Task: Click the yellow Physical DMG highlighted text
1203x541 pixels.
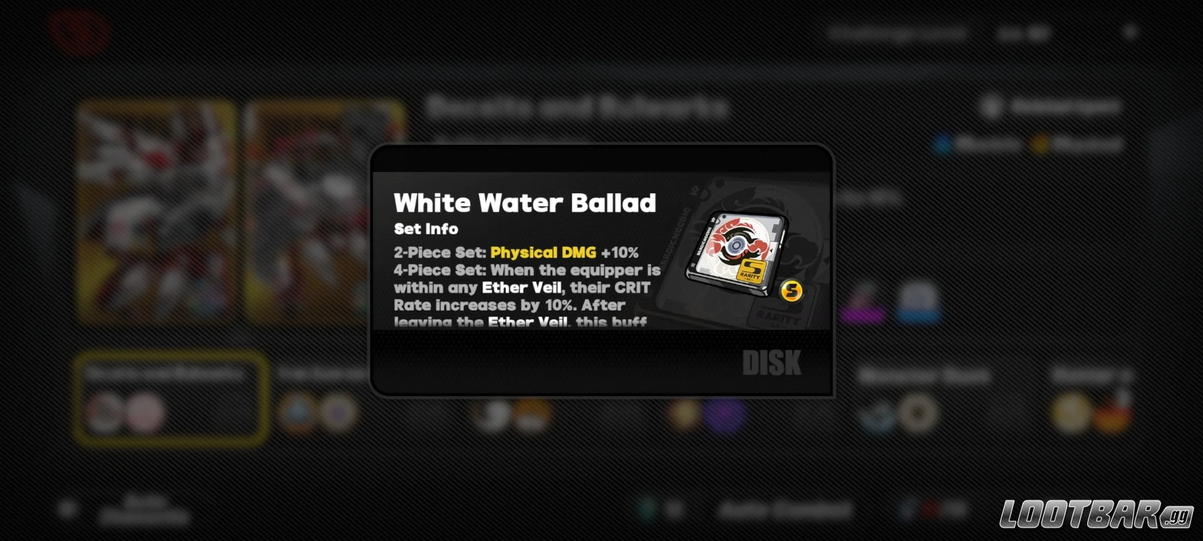Action: click(x=543, y=252)
